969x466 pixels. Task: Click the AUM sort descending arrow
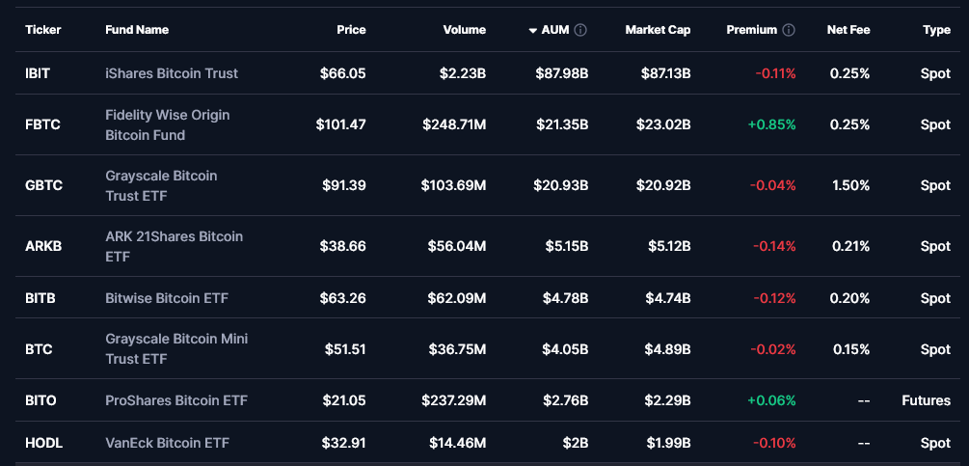(x=532, y=30)
